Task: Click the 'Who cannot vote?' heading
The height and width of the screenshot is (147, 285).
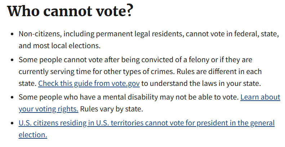Action: (70, 11)
